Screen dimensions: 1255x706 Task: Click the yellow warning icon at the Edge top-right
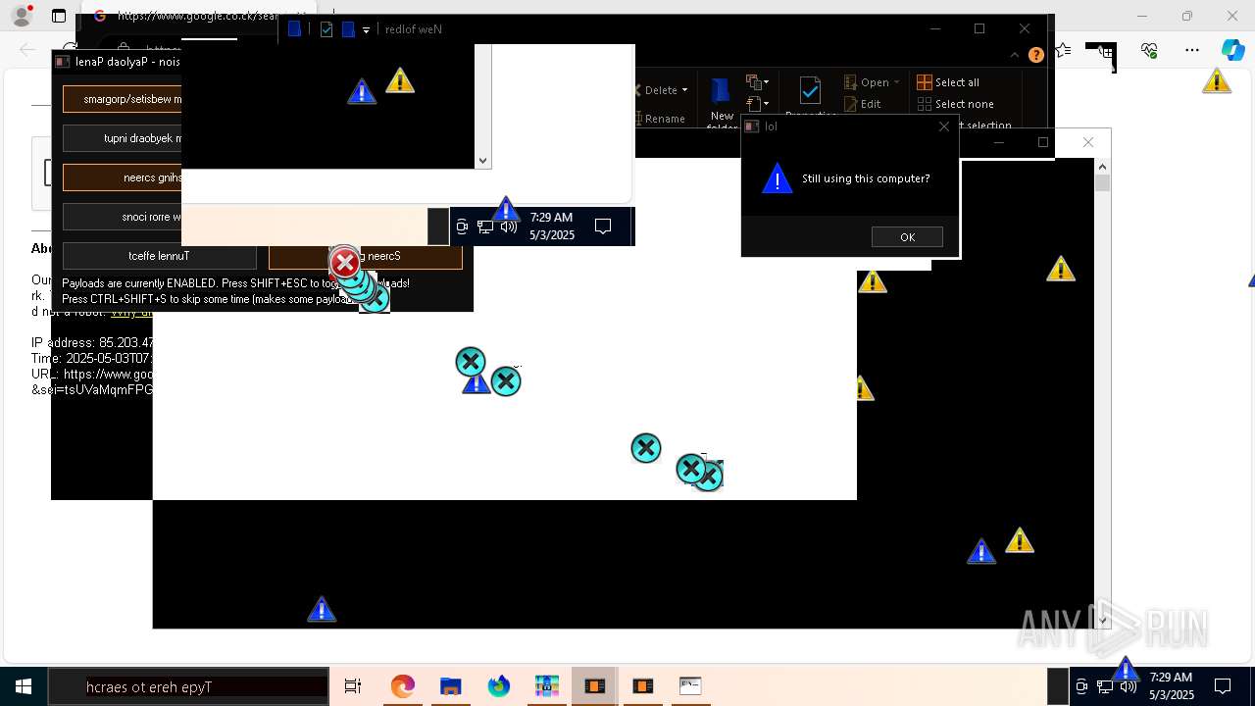tap(1217, 81)
